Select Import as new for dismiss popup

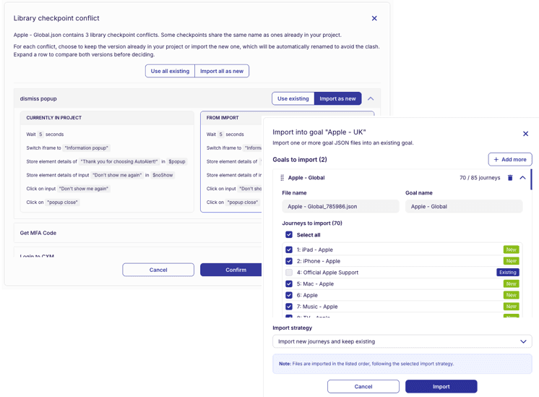click(337, 99)
